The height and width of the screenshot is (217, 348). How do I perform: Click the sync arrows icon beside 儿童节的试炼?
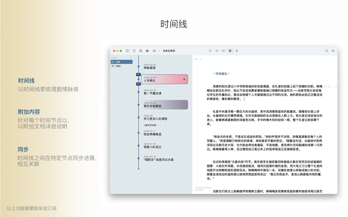coord(165,125)
